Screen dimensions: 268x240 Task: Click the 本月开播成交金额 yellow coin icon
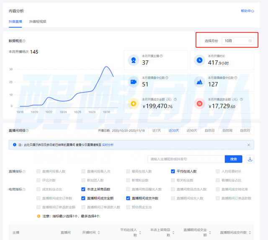tap(134, 104)
